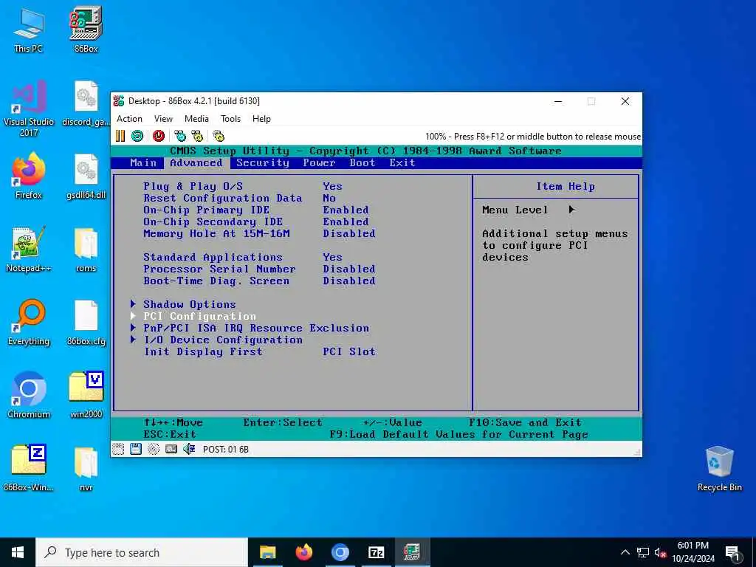Screen dimensions: 756x567
Task: Click Disabled value for Memory Hole At 15M-16M
Action: 349,234
